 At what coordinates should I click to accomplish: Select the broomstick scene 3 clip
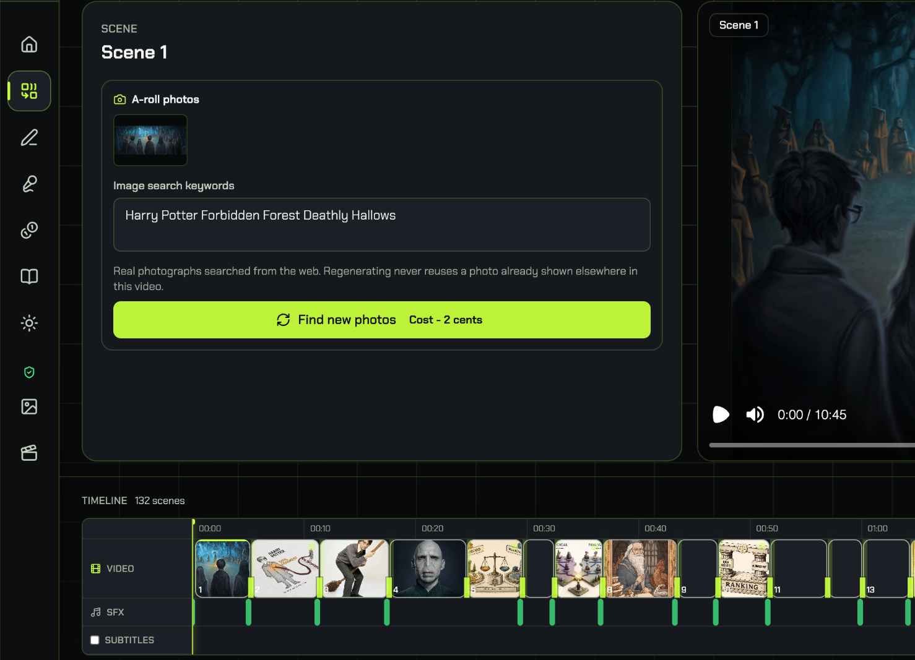click(x=355, y=568)
